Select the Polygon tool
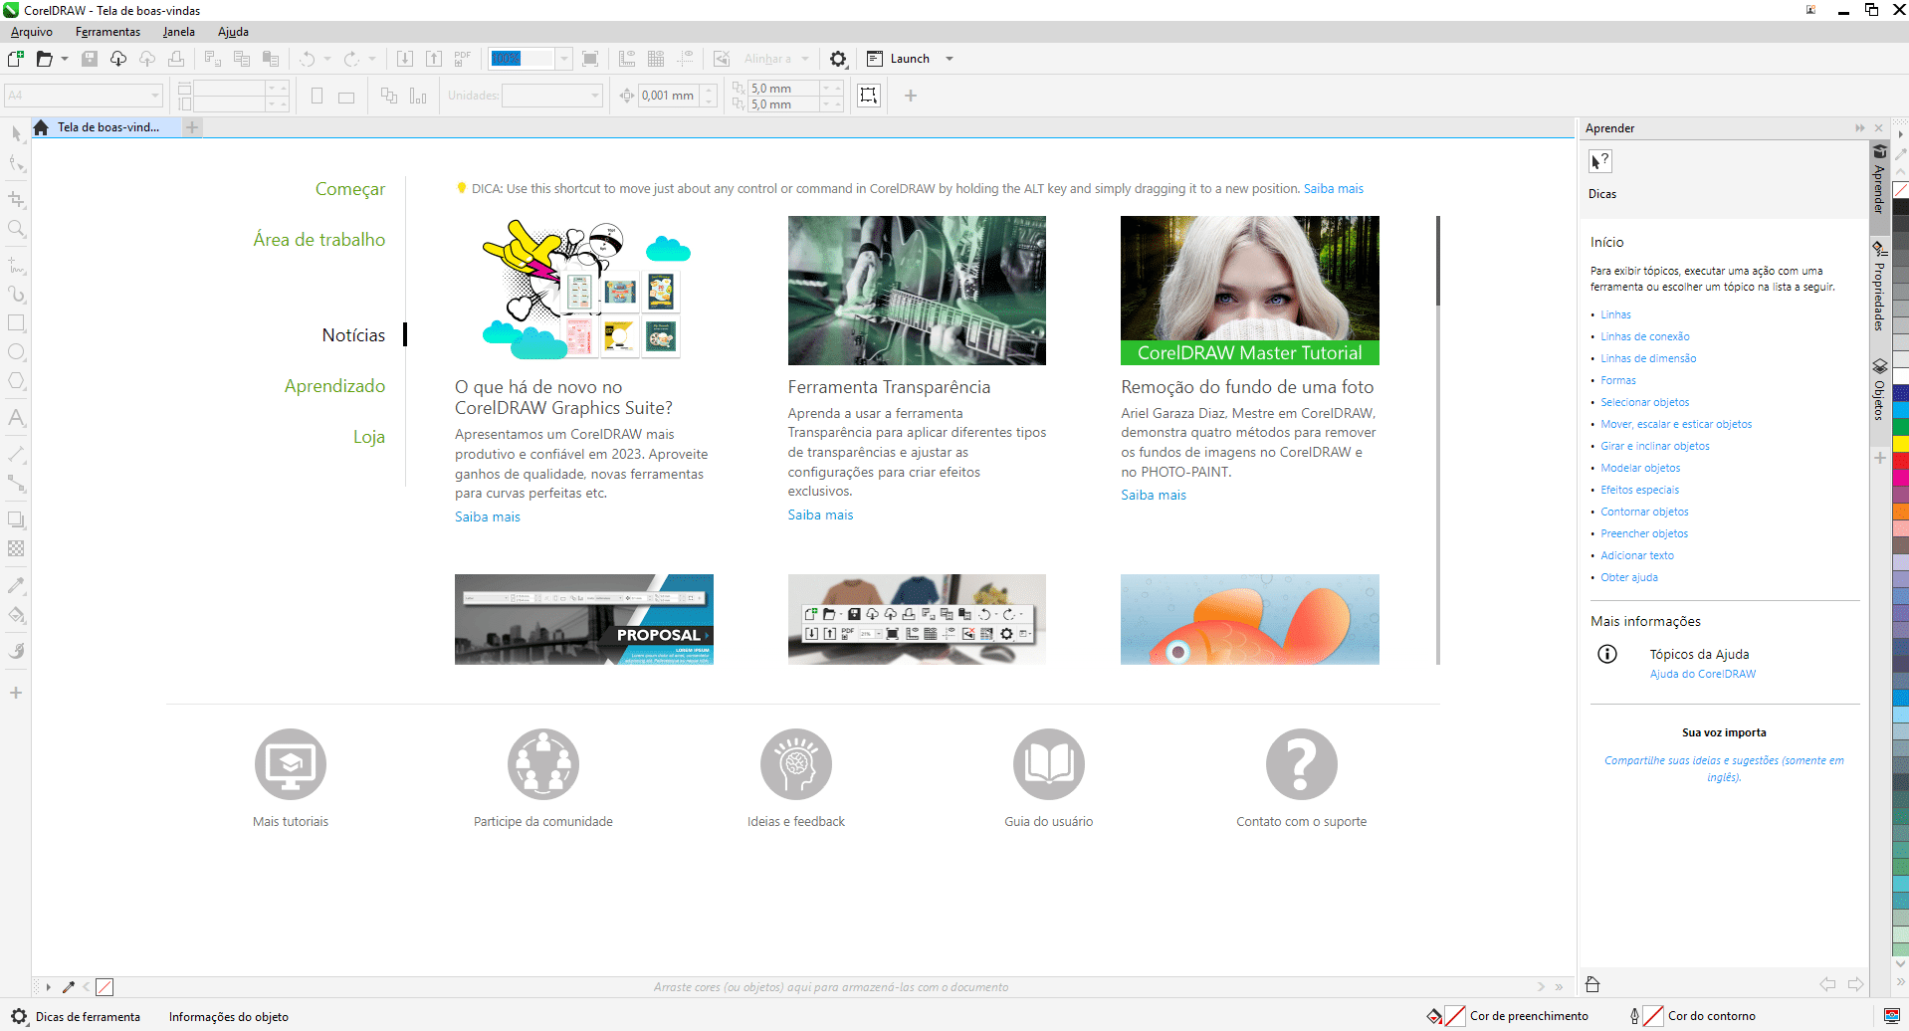This screenshot has height=1031, width=1909. tap(16, 381)
